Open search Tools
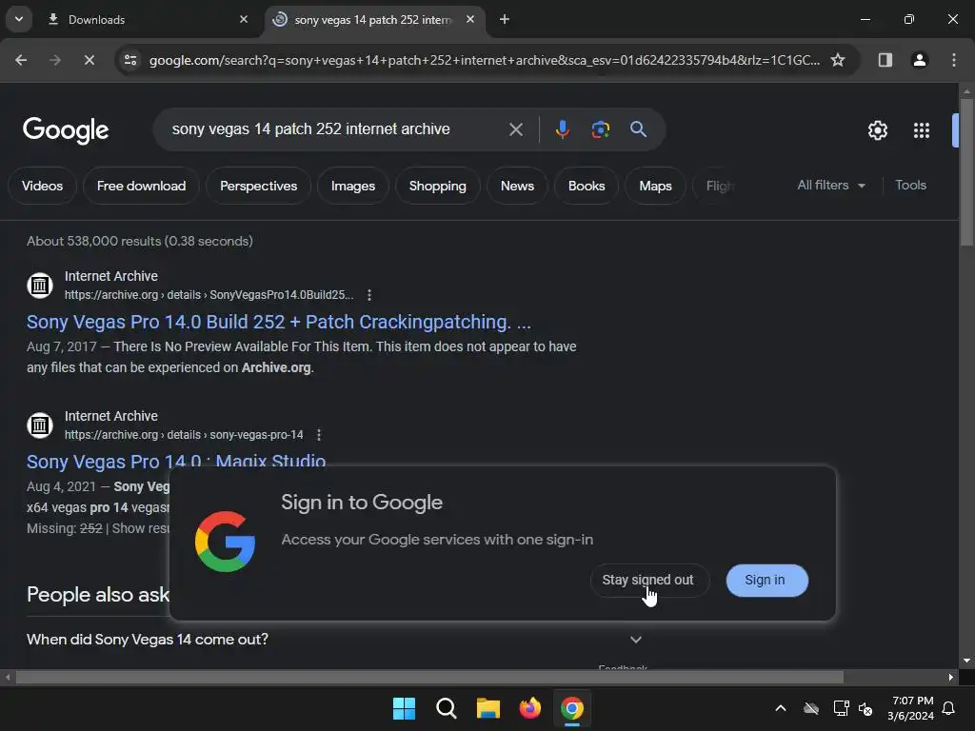The height and width of the screenshot is (731, 975). (910, 186)
